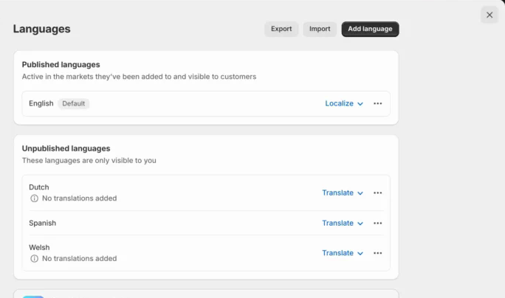Open Translate dropdown for Welsh
Viewport: 505px width, 298px height.
tap(343, 253)
